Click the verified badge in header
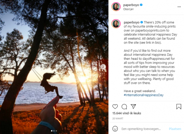The image size is (184, 134). (141, 5)
